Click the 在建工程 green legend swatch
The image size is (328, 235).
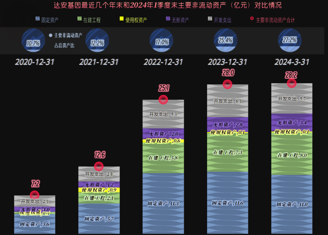80,18
